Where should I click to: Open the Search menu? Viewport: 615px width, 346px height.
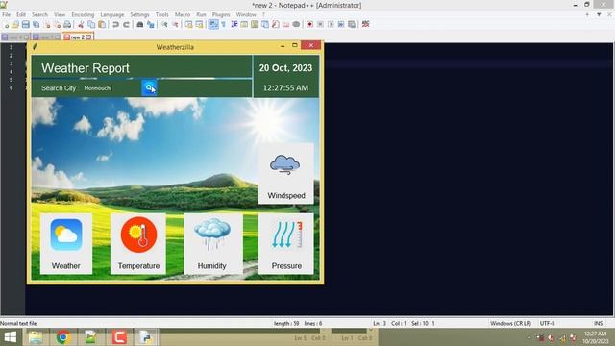(x=39, y=14)
